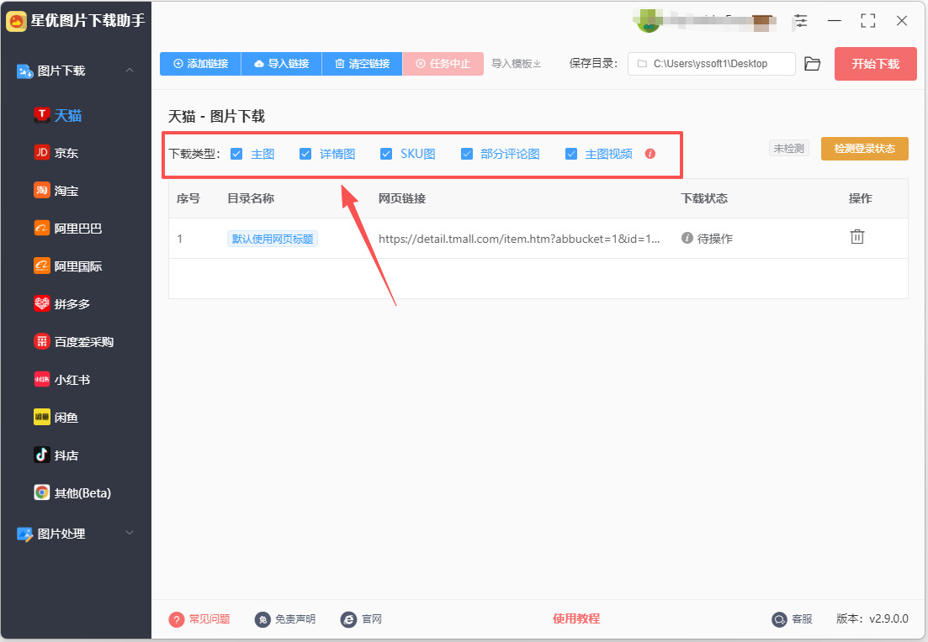Download 导入模板 template link
The width and height of the screenshot is (928, 642).
516,63
